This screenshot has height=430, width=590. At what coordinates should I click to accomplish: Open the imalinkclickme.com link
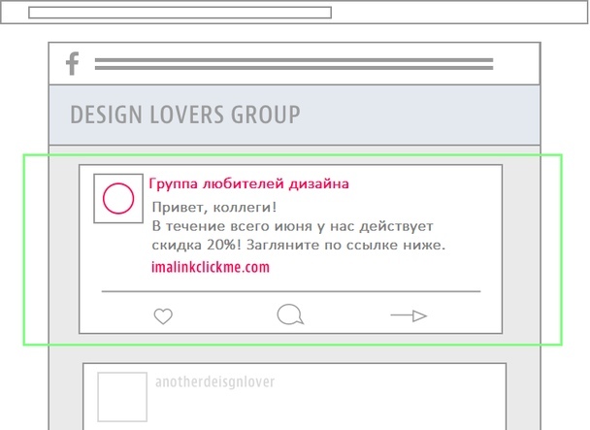click(211, 267)
